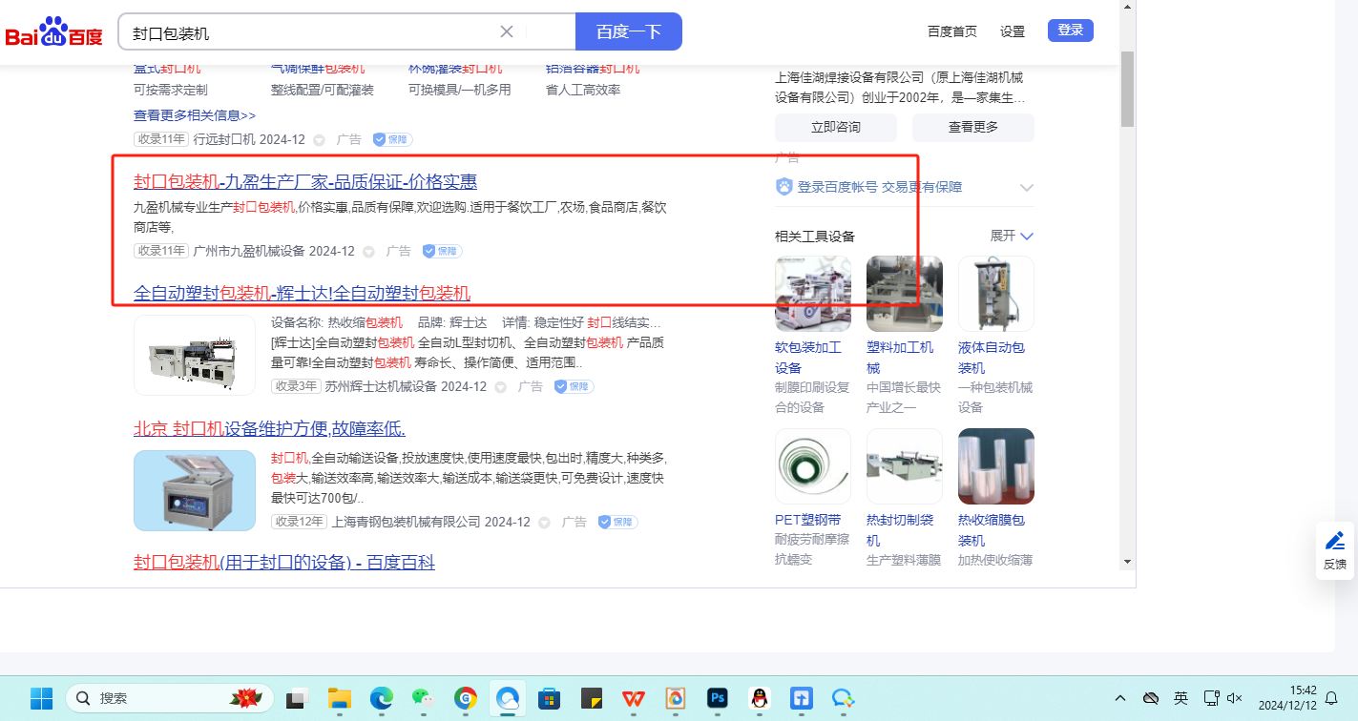Open QQ penguin icon in taskbar
Screen dimensions: 1358x721
click(x=760, y=698)
